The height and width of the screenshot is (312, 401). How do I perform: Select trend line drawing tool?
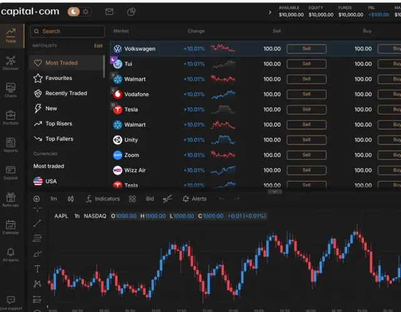pos(38,223)
